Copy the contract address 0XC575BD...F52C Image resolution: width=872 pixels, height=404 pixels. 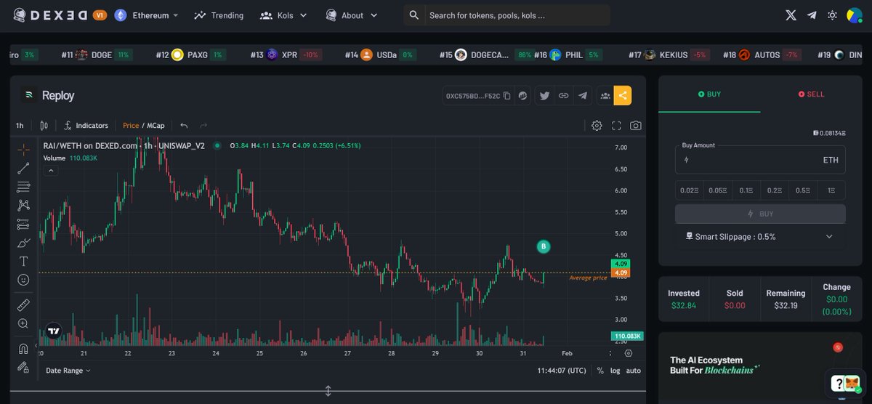click(506, 95)
